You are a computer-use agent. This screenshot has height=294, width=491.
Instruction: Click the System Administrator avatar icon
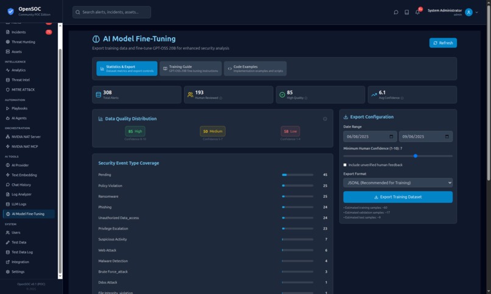(x=468, y=12)
